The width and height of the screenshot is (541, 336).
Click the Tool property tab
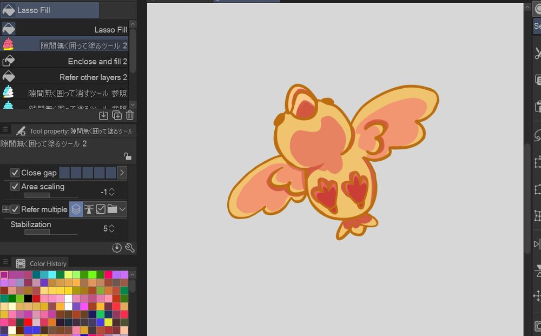pyautogui.click(x=74, y=131)
